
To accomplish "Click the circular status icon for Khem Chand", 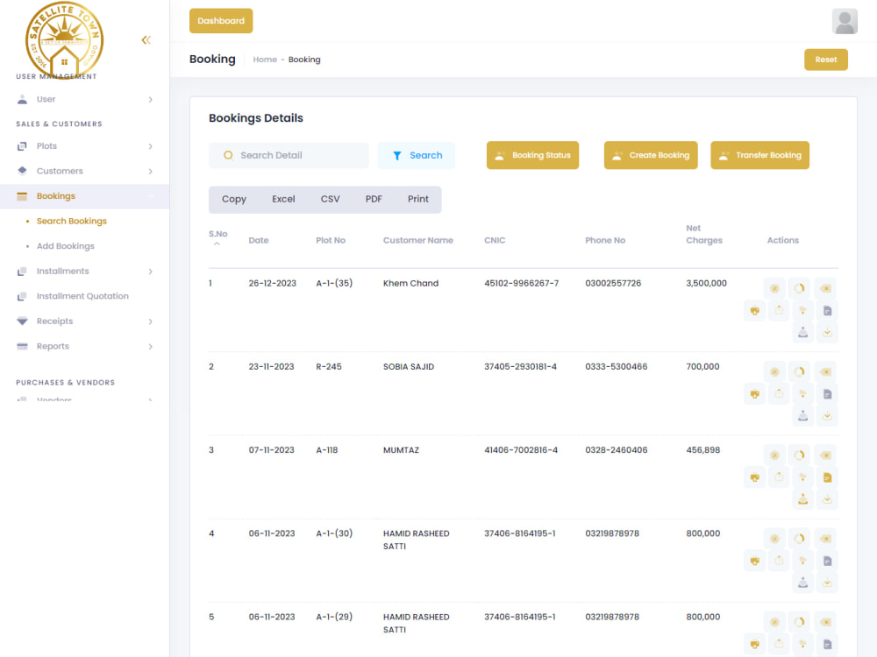I will pyautogui.click(x=799, y=288).
